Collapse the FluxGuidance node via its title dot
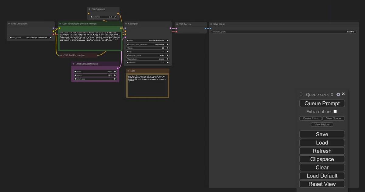This screenshot has width=365, height=192. (89, 9)
